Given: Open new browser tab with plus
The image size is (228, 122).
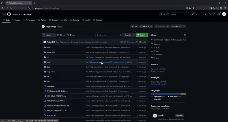Looking at the screenshot, I should tap(34, 3).
